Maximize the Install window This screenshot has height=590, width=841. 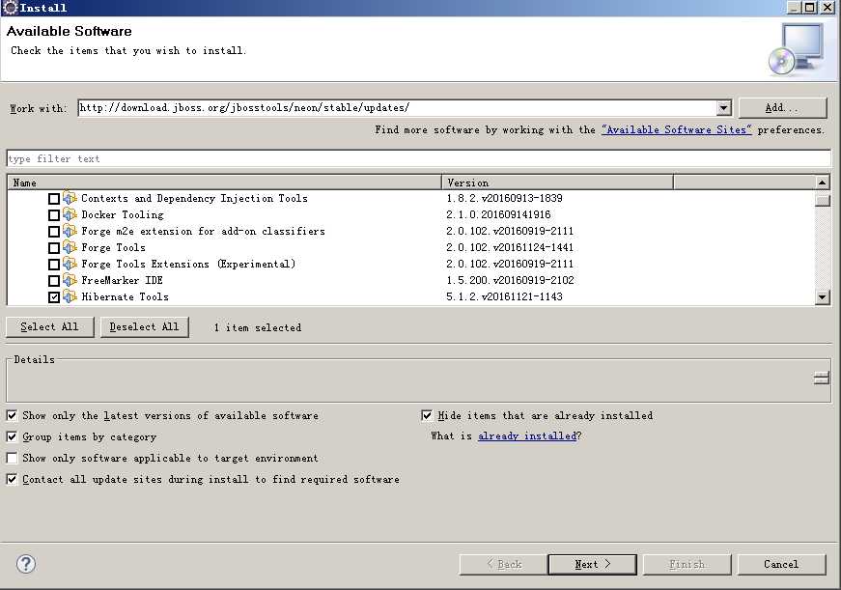(810, 8)
